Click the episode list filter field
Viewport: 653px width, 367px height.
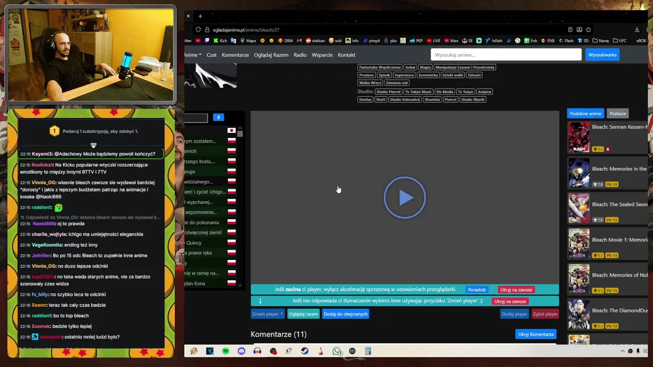[196, 118]
